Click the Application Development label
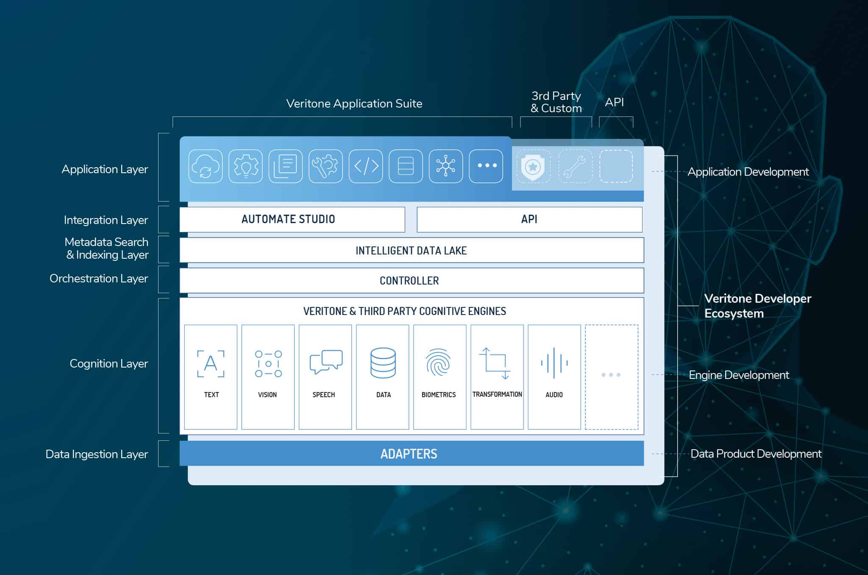This screenshot has height=575, width=868. [748, 172]
